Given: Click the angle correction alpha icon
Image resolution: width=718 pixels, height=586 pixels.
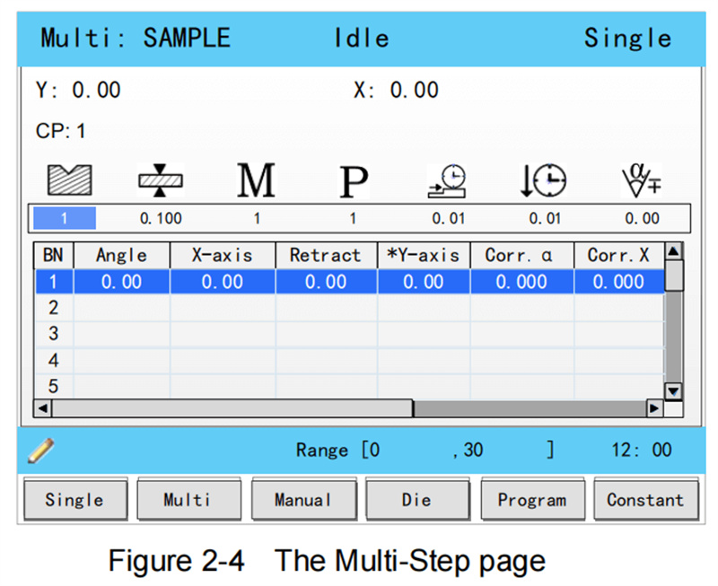Looking at the screenshot, I should [x=642, y=179].
